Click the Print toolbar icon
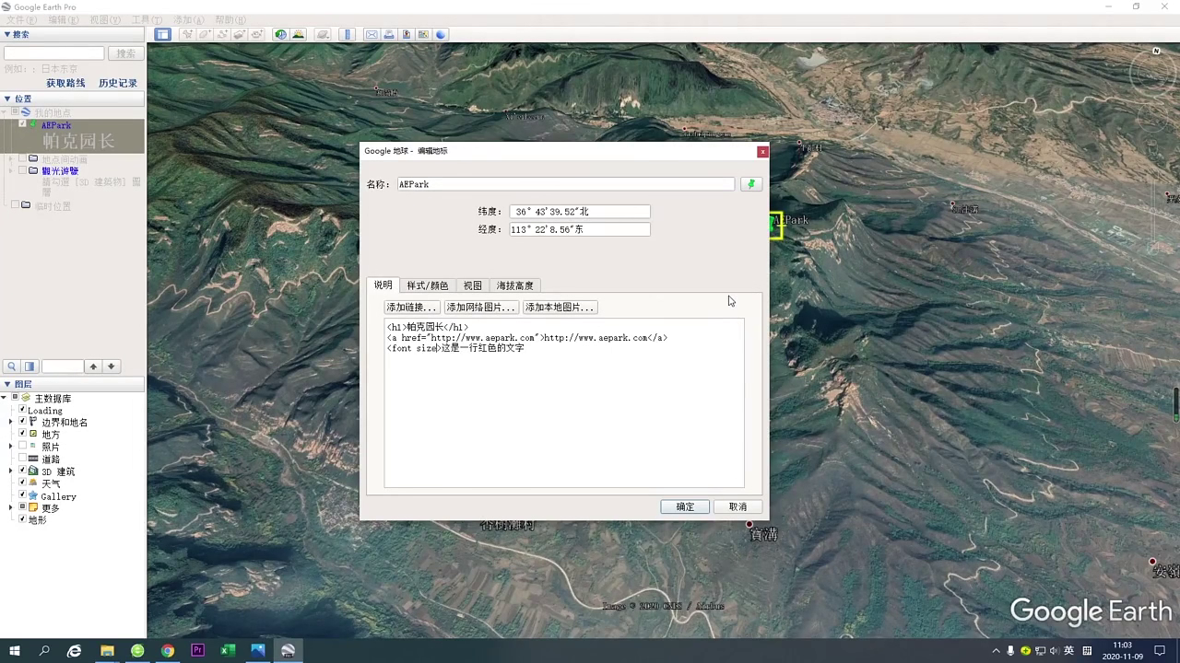Screen dimensions: 1180x663 (x=389, y=34)
